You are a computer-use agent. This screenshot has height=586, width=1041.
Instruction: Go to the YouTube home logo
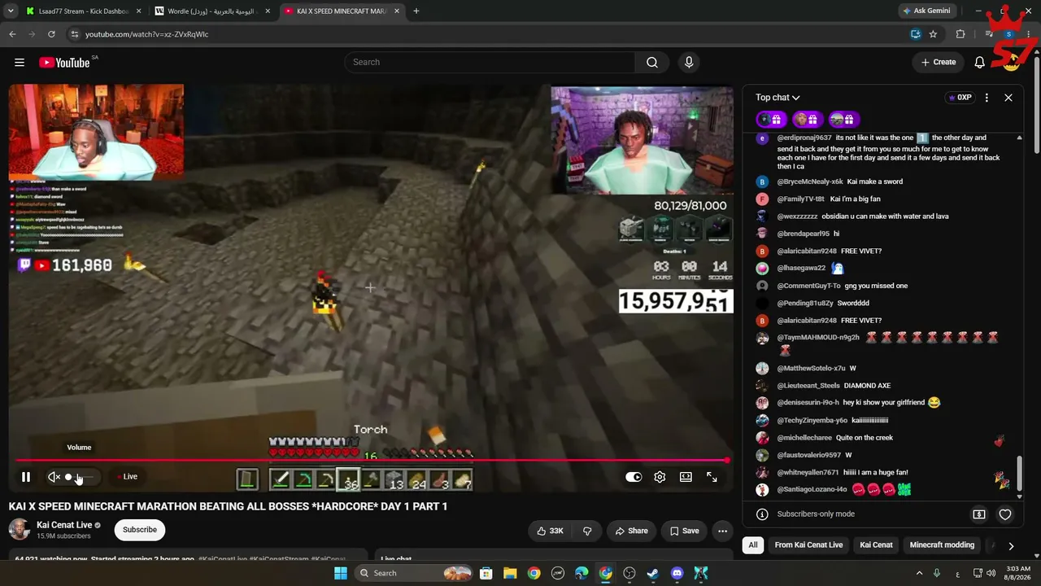[x=64, y=63]
